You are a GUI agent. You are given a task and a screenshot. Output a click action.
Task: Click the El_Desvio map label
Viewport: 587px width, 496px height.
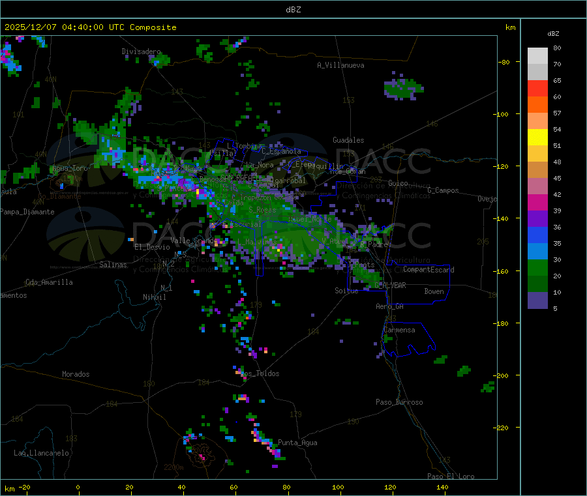152,247
